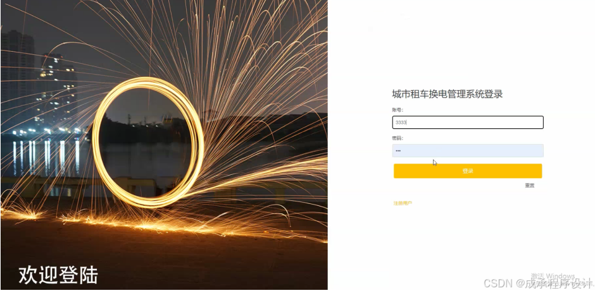Click the 城市租车换电管理系统登录 heading
The height and width of the screenshot is (293, 595).
[448, 94]
